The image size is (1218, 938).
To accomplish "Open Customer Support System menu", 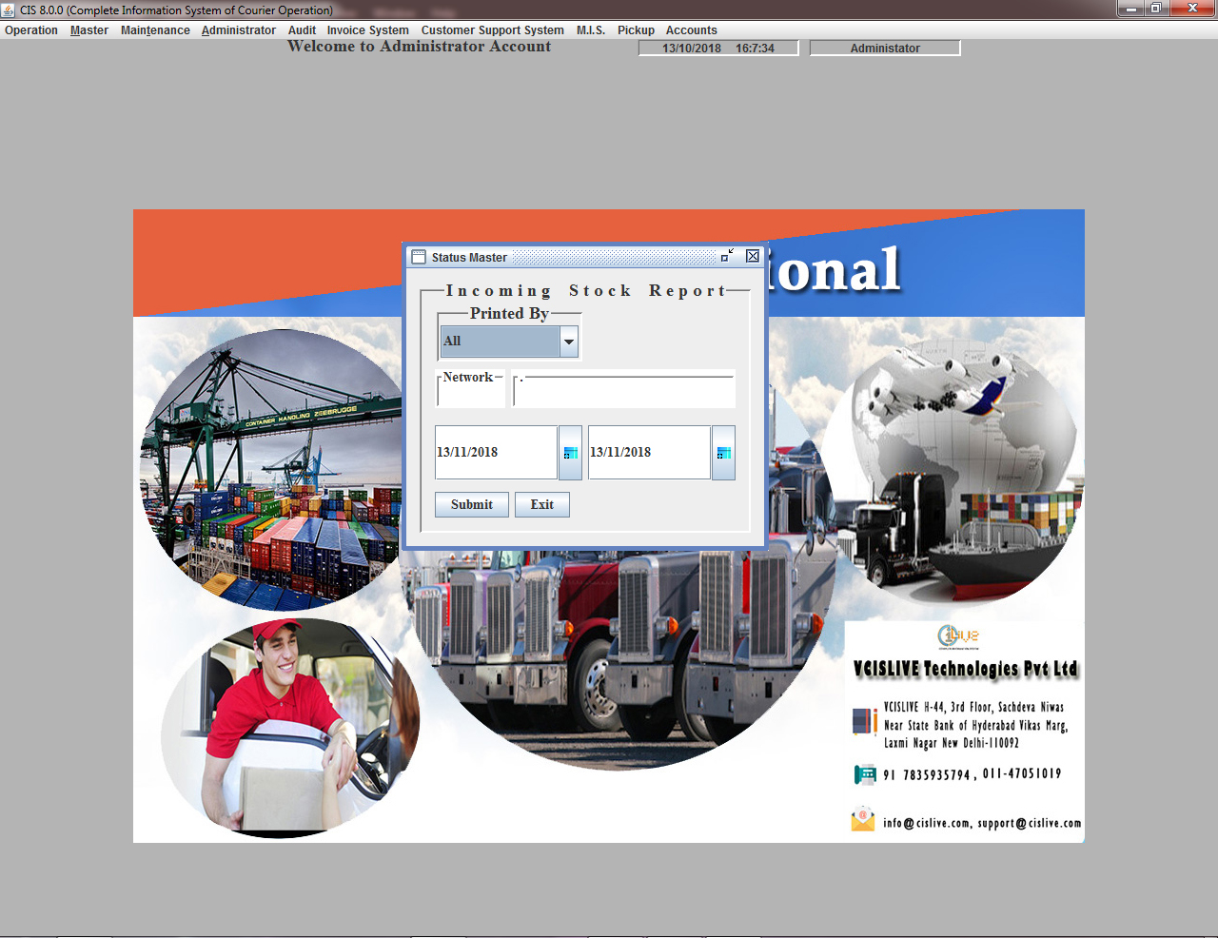I will (x=493, y=30).
